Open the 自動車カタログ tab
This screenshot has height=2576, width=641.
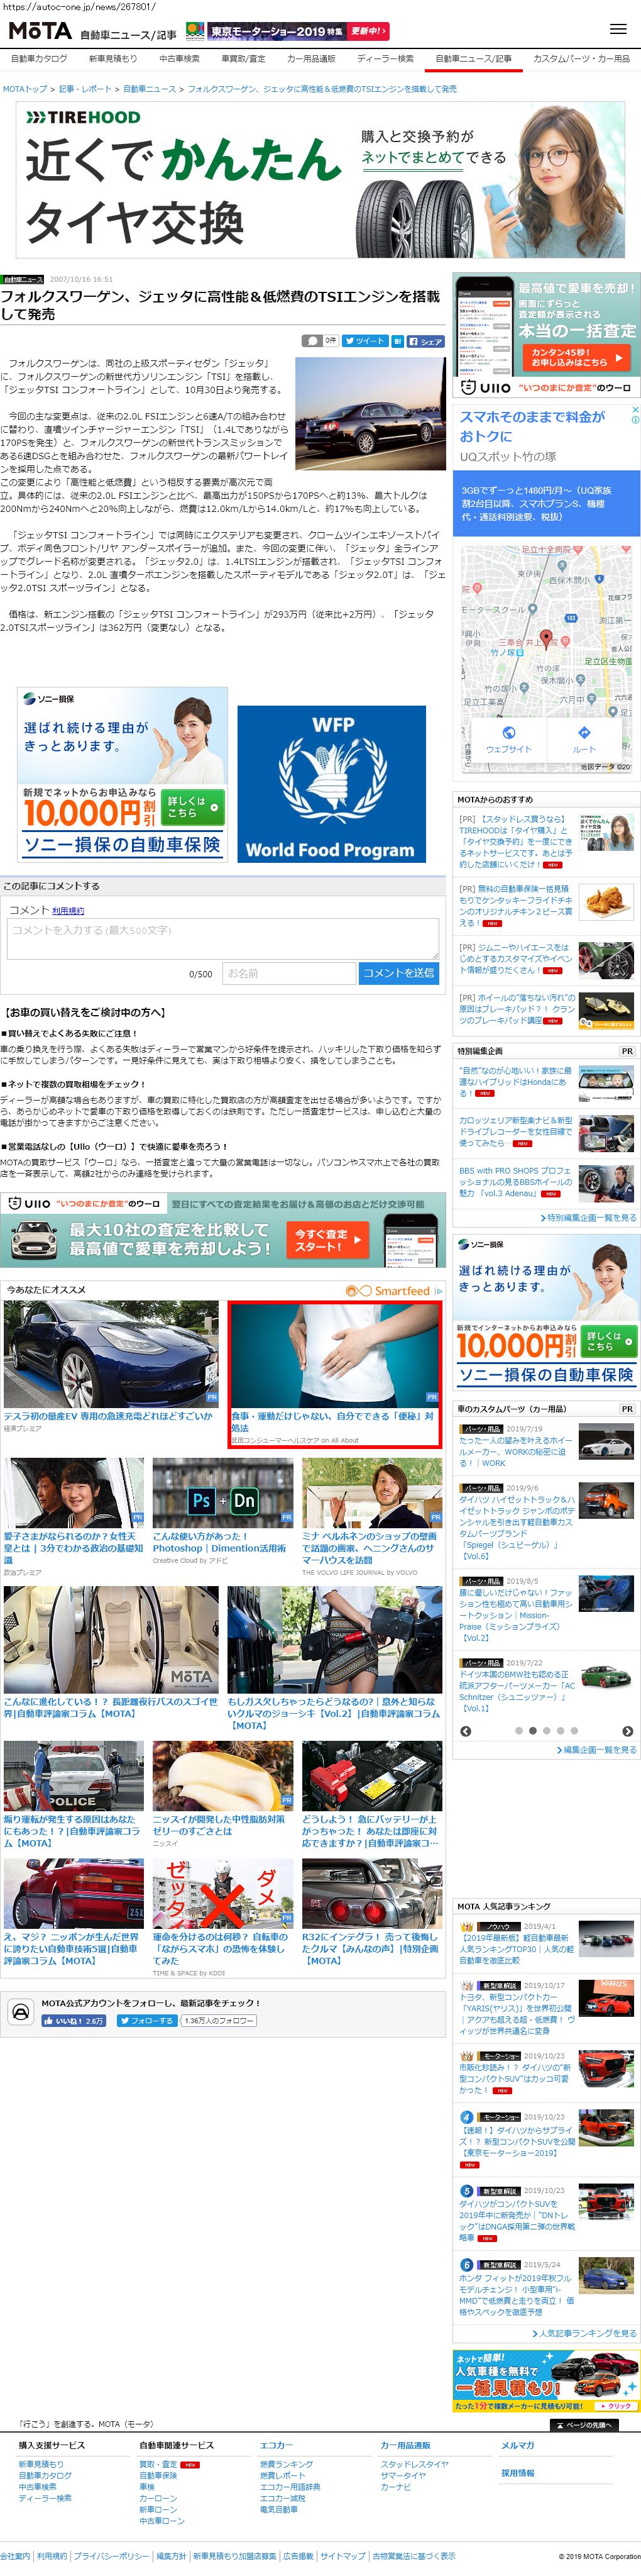pos(39,59)
